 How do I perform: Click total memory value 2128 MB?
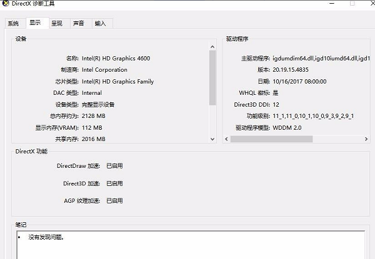(94, 116)
